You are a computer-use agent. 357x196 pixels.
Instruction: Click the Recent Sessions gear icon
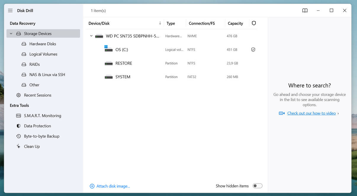click(x=19, y=95)
